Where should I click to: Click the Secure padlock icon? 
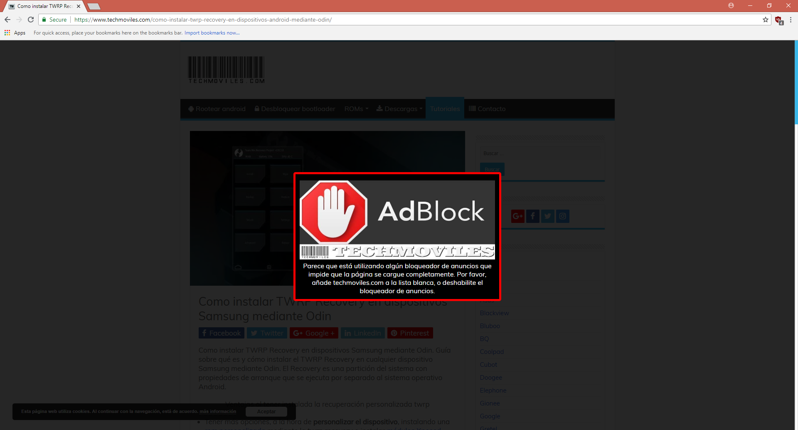(x=44, y=20)
